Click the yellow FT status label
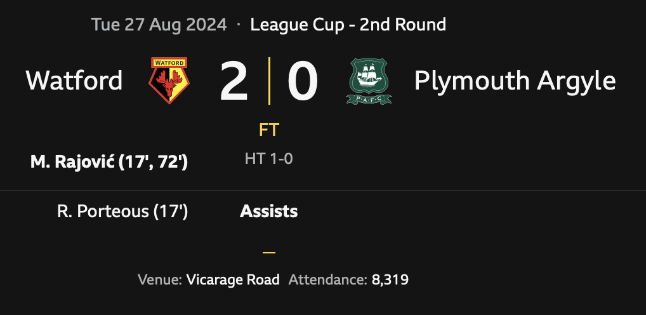The height and width of the screenshot is (315, 646). pyautogui.click(x=269, y=130)
